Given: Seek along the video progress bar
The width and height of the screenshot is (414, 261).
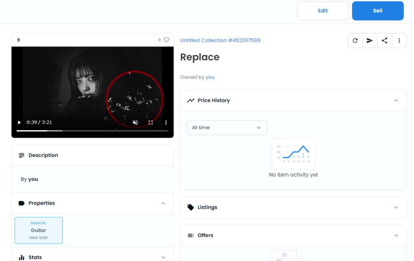Looking at the screenshot, I should point(93,130).
